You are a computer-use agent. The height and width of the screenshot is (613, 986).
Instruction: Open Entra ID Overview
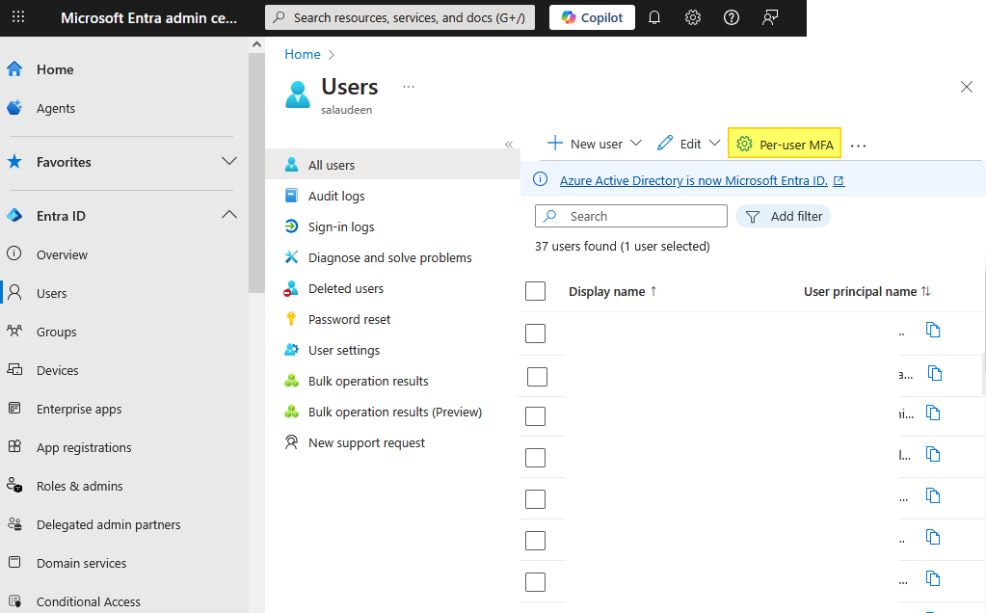coord(62,254)
